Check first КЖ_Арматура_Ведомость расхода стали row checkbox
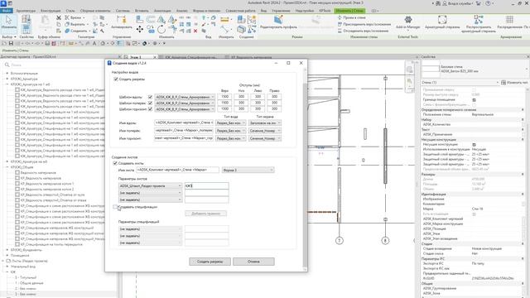This screenshot has height=298, width=530. pyautogui.click(x=17, y=90)
